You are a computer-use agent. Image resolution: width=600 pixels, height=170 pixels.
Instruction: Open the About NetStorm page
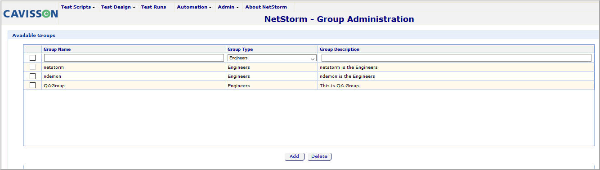(266, 7)
